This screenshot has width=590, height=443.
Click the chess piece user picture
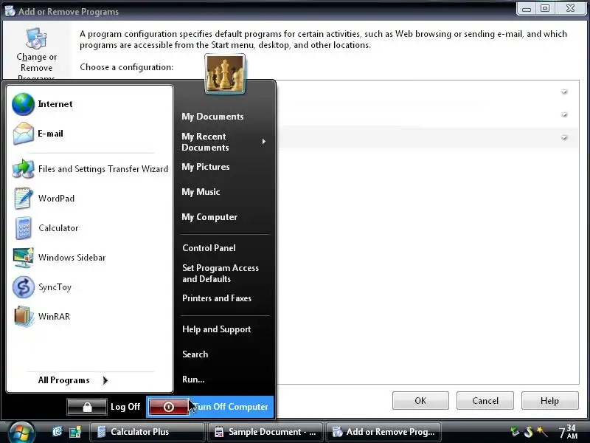coord(225,73)
